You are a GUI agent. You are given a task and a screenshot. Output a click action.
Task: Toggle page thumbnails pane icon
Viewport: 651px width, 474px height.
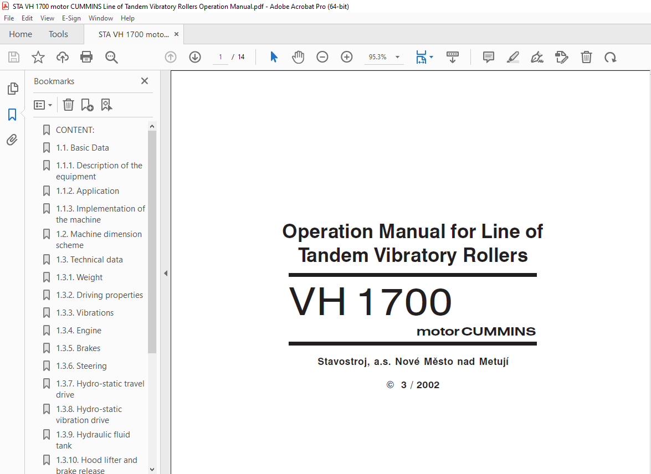click(12, 89)
